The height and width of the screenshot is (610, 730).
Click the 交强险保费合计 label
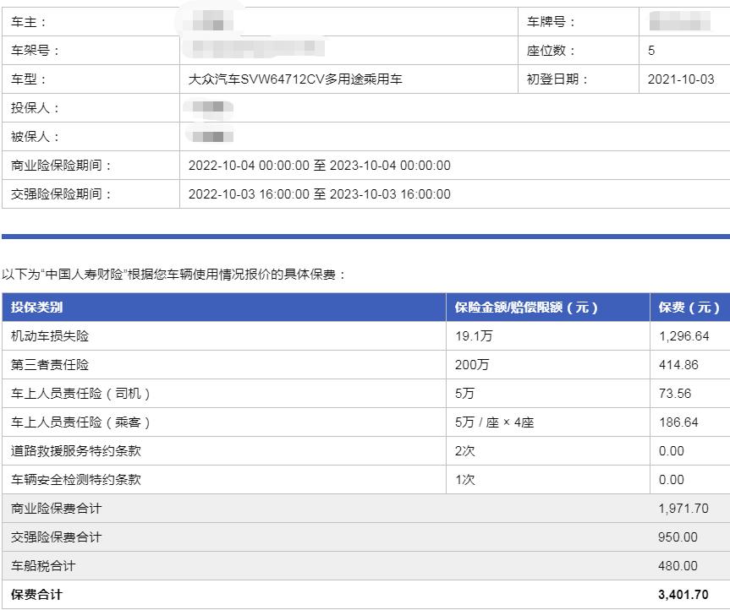coord(57,537)
